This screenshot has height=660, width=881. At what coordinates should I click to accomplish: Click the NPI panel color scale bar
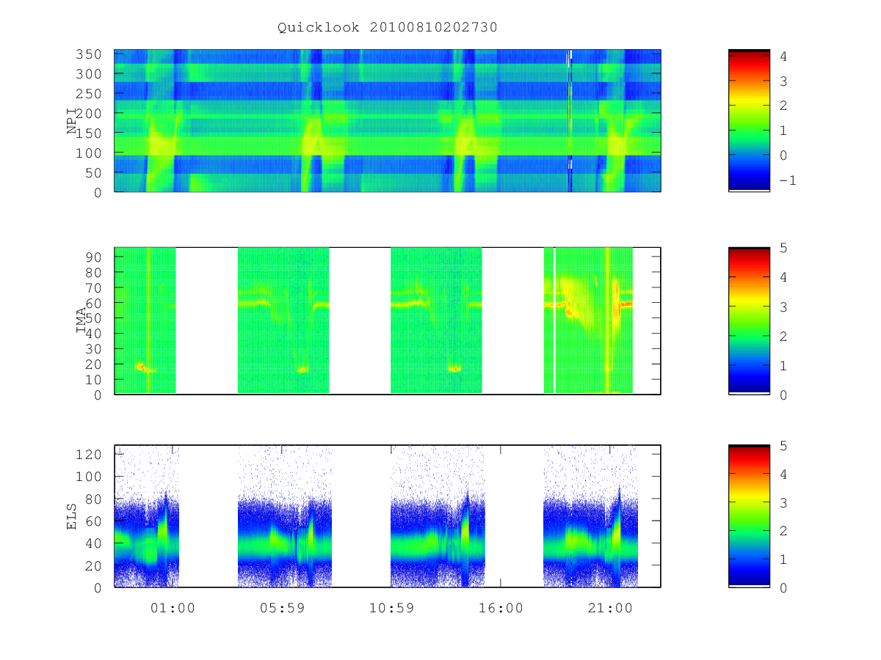point(749,120)
